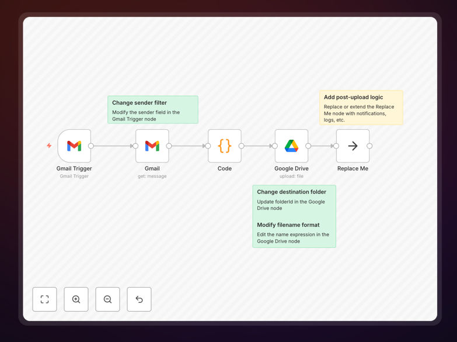Click 'Modify the sender field' note text

[x=146, y=116]
